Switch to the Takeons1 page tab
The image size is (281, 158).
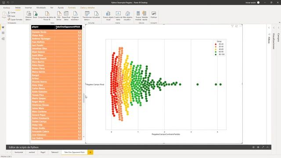coord(55,152)
